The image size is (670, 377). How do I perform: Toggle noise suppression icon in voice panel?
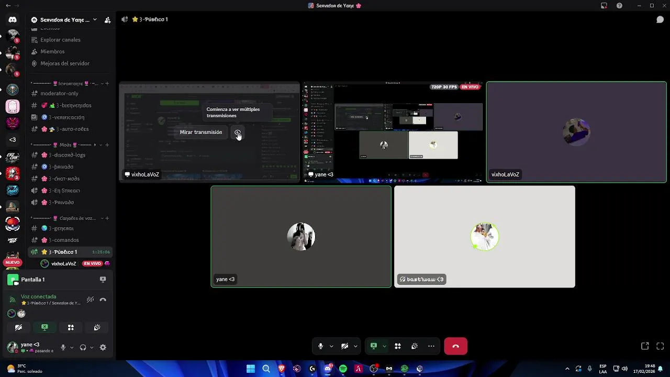[x=90, y=300]
